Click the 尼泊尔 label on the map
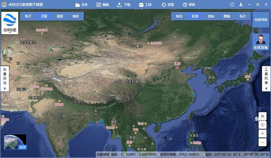The width and height of the screenshot is (271, 158). point(79,102)
